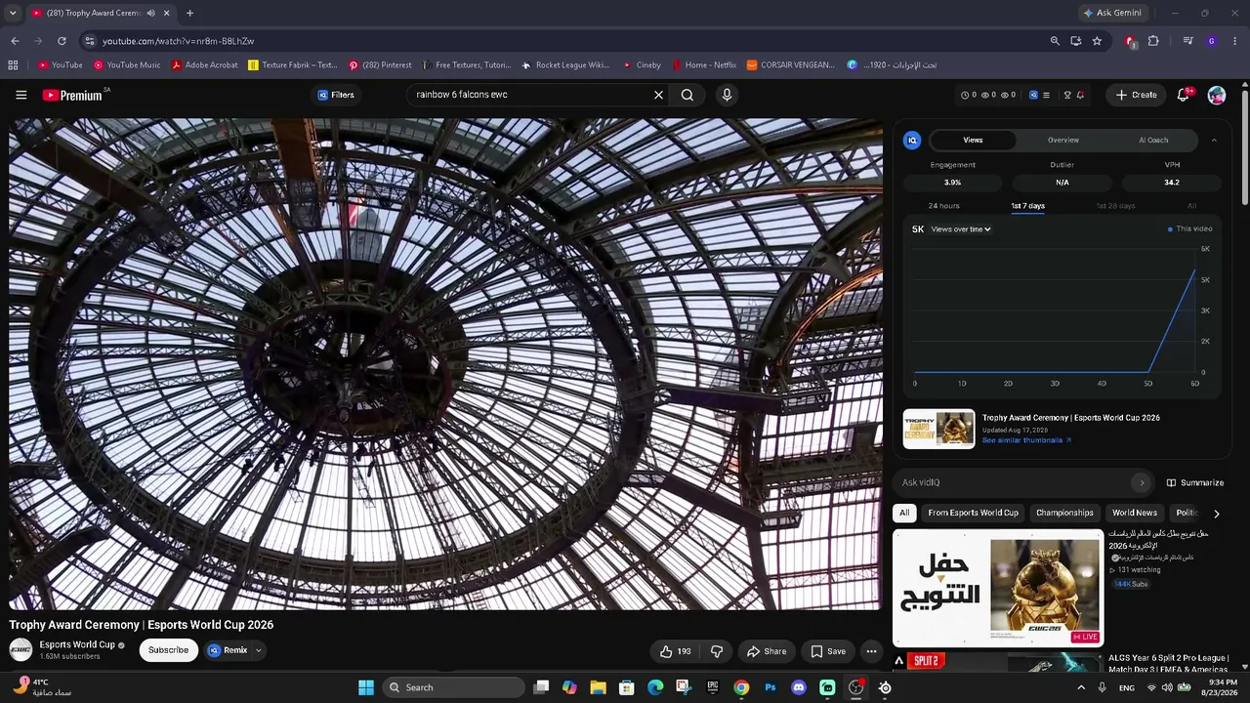Expand the Remix options arrow
1250x703 pixels.
point(259,650)
